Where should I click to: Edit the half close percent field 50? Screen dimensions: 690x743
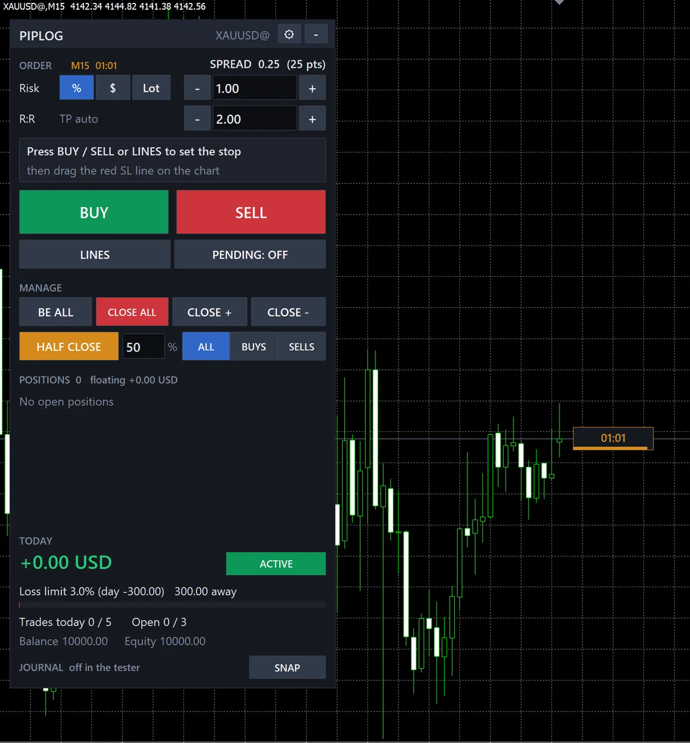coord(144,347)
